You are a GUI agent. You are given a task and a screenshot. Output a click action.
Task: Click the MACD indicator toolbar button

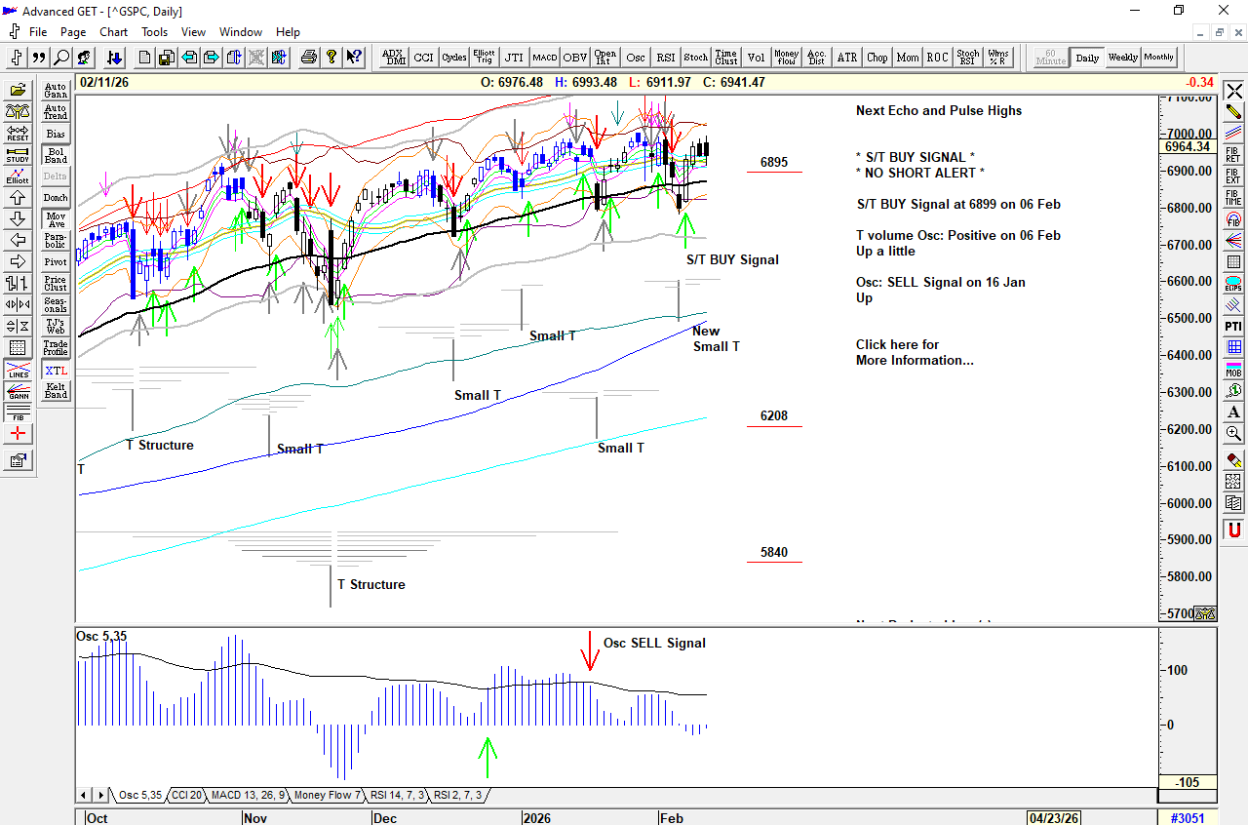point(544,58)
